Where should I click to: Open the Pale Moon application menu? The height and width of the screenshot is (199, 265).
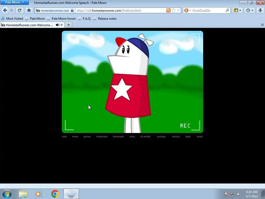[14, 2]
